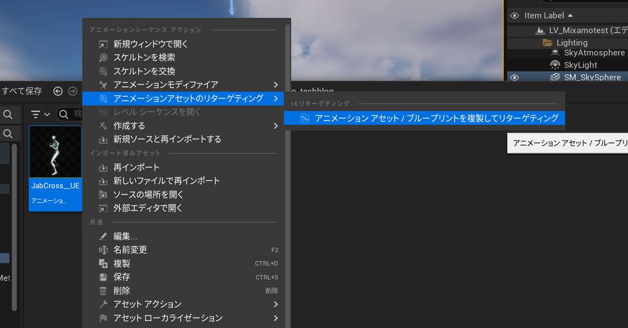This screenshot has width=628, height=328.
Task: Click the 保存 floppy disk icon
Action: (103, 277)
